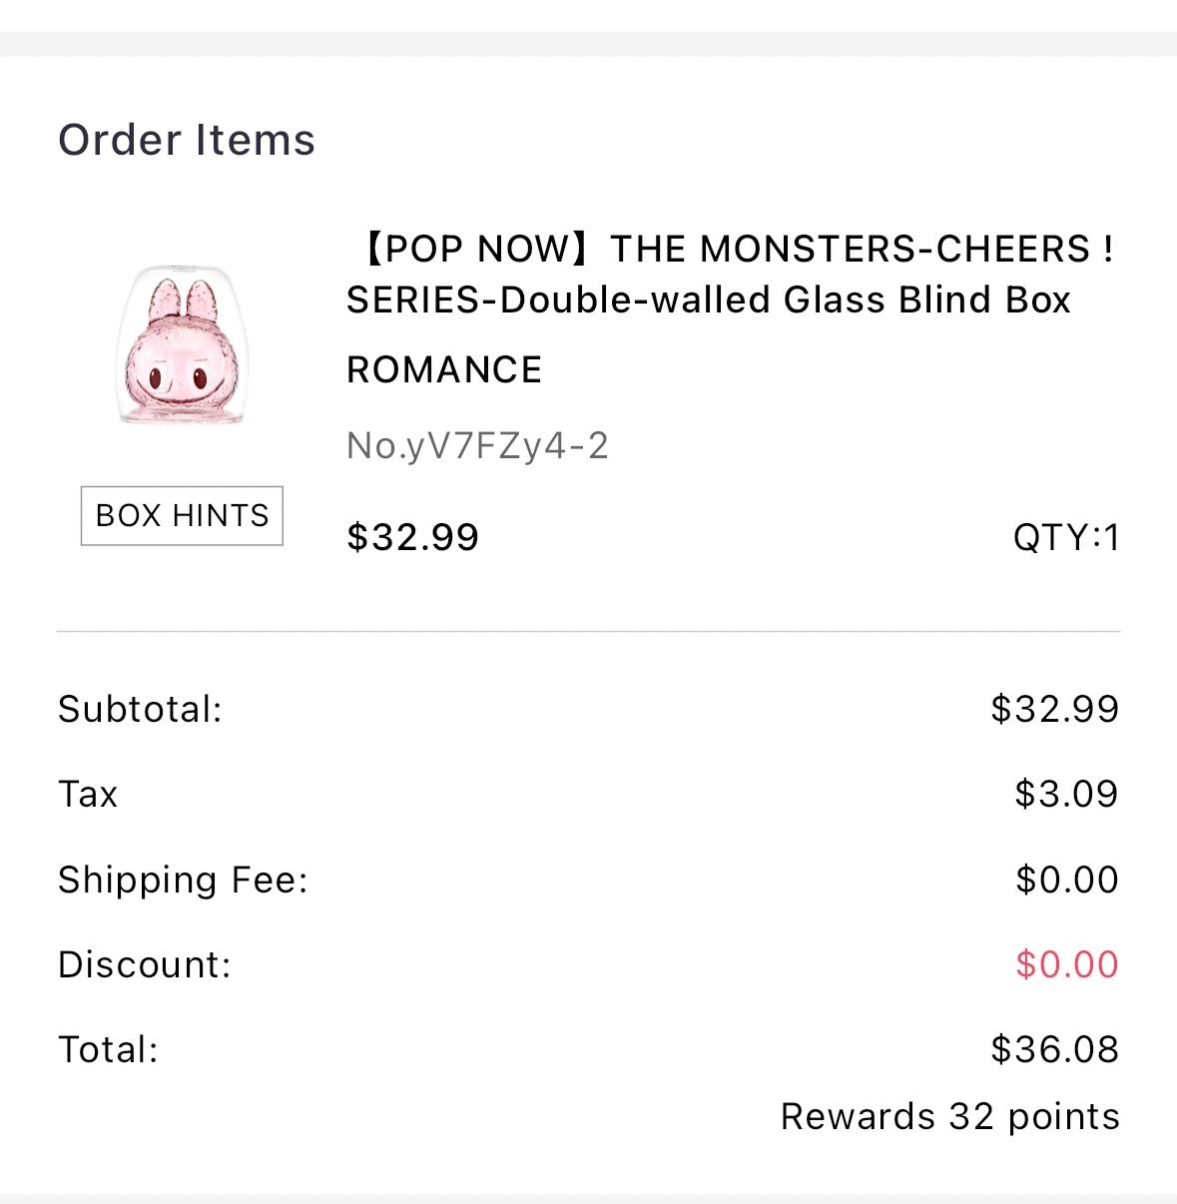Image resolution: width=1177 pixels, height=1204 pixels.
Task: Click the Discount label
Action: coord(145,965)
